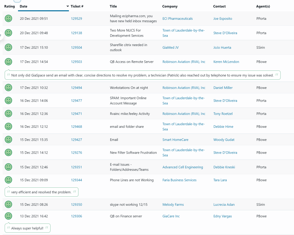The height and width of the screenshot is (235, 294).
Task: Click the 'Always super helpful!' comment bubble
Action: 27,228
